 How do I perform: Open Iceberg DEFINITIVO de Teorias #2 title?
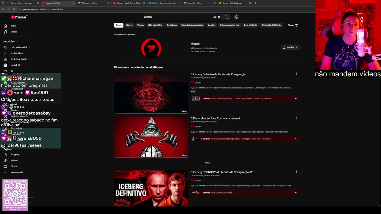click(x=221, y=172)
